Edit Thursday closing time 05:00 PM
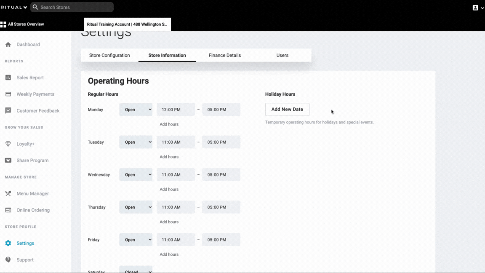This screenshot has width=485, height=273. tap(221, 207)
